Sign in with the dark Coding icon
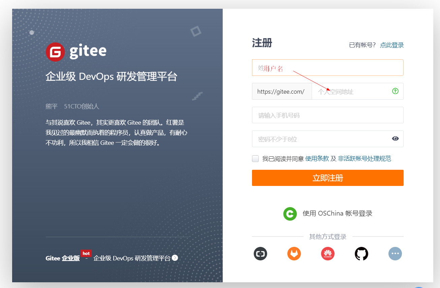 [x=260, y=253]
